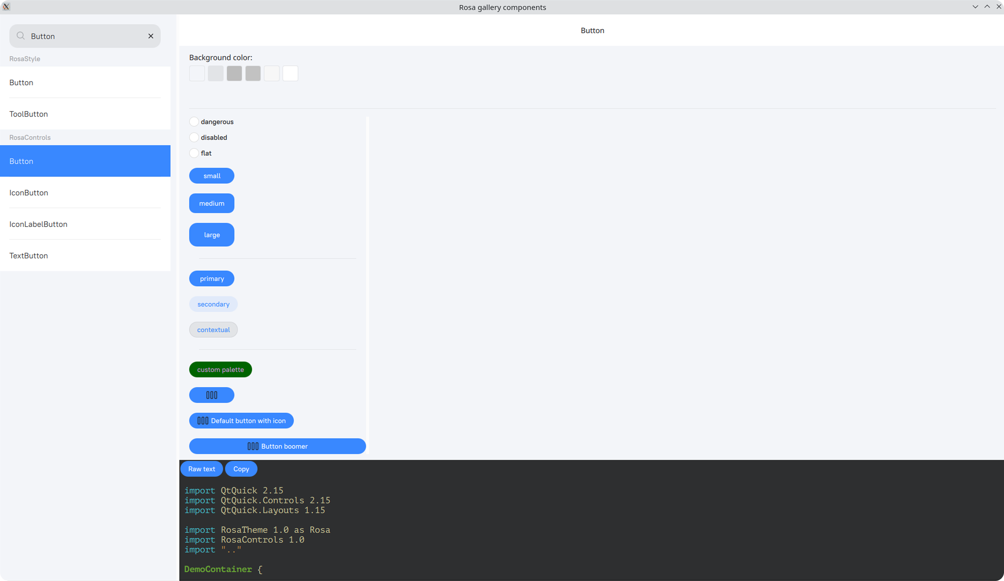The height and width of the screenshot is (581, 1004).
Task: Click import RosaControls 1.0 code line
Action: 244,540
